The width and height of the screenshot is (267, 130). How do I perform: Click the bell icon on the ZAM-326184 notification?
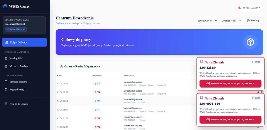tap(201, 62)
